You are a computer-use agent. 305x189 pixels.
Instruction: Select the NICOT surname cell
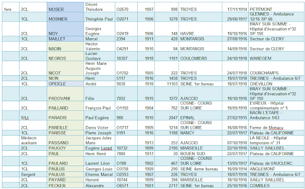(x=65, y=68)
